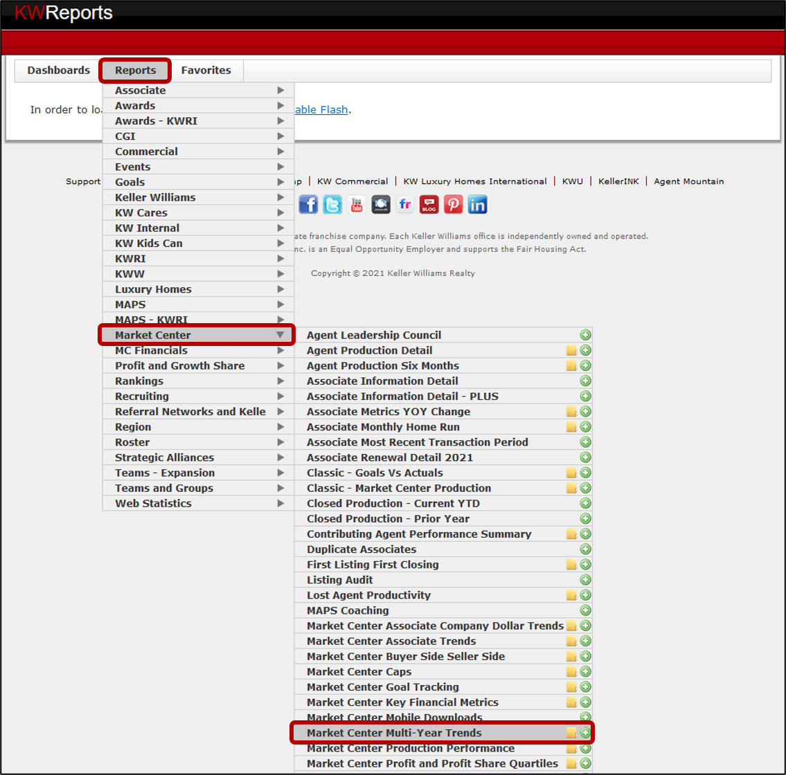Image resolution: width=786 pixels, height=775 pixels.
Task: Open the Reports tab
Action: [x=135, y=70]
